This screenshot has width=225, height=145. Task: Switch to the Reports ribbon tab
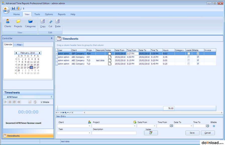click(x=62, y=14)
